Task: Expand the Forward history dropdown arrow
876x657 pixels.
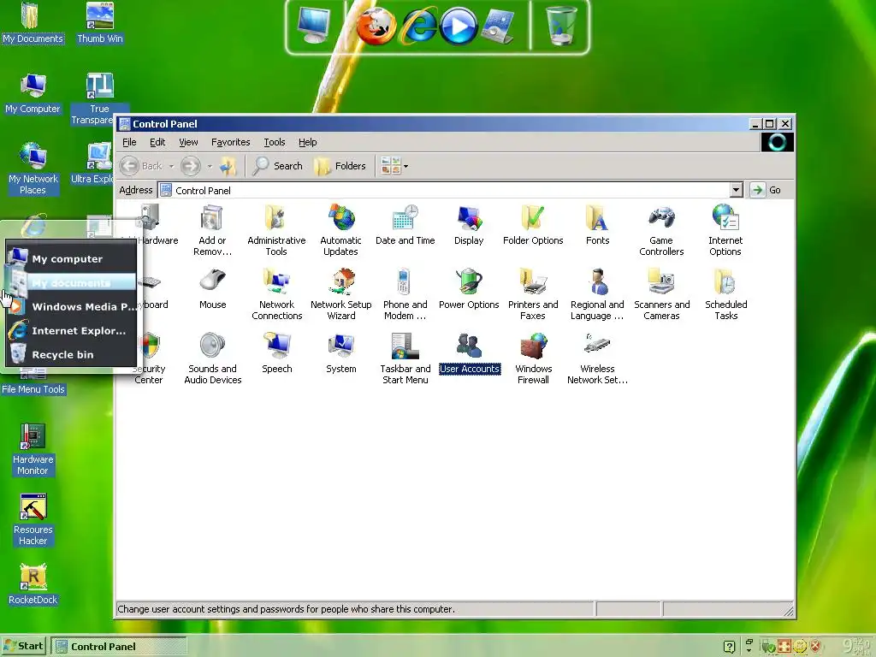Action: pos(210,166)
